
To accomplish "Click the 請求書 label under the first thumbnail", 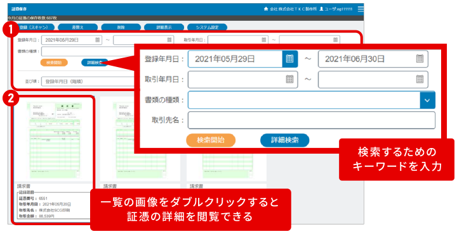I will (23, 187).
